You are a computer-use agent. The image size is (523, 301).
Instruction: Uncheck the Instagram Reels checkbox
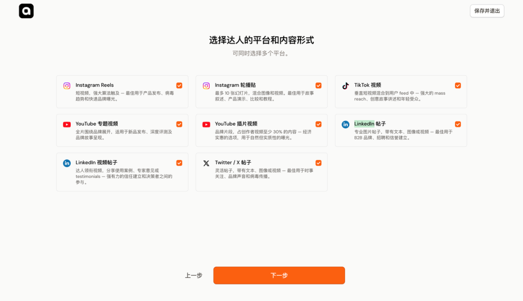coord(179,85)
